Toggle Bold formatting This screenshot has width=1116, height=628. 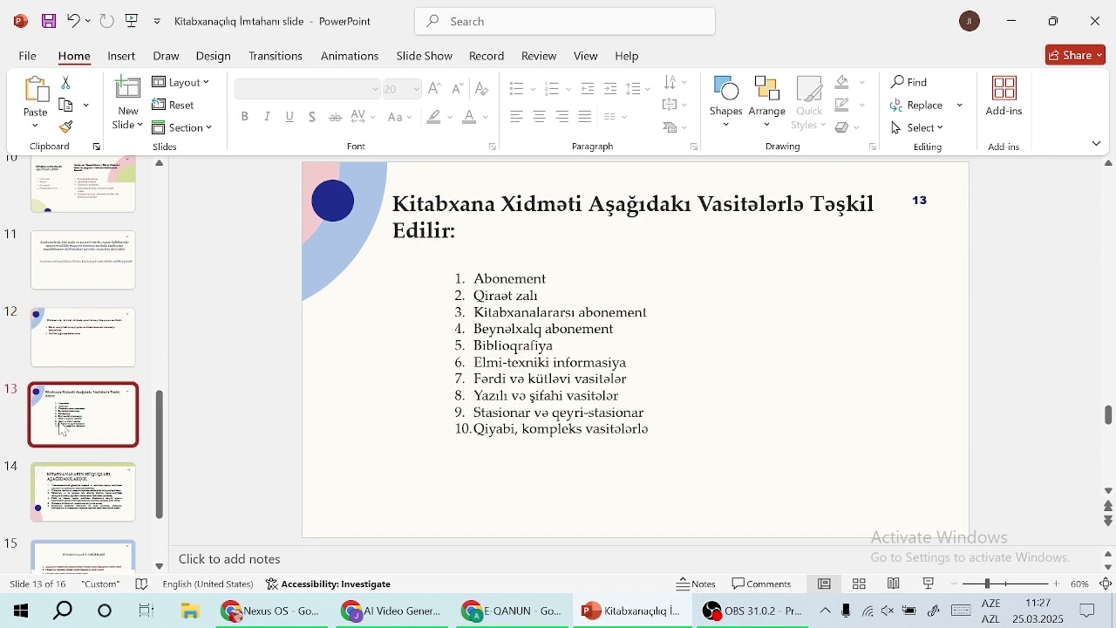tap(246, 117)
